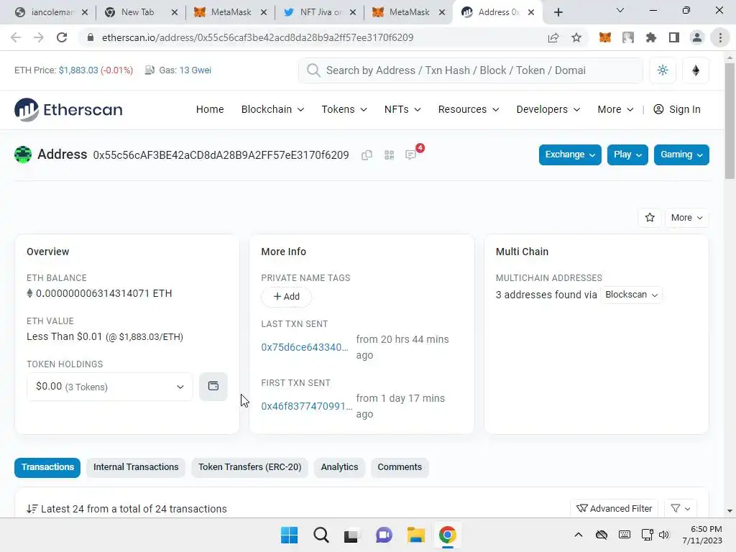Click the Sign In link
Viewport: 736px width, 552px height.
[677, 109]
